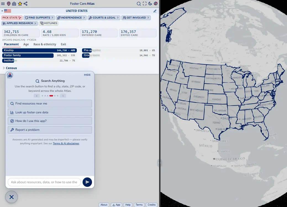Click Children in Care stat card
This screenshot has height=207, width=287.
pos(21,33)
